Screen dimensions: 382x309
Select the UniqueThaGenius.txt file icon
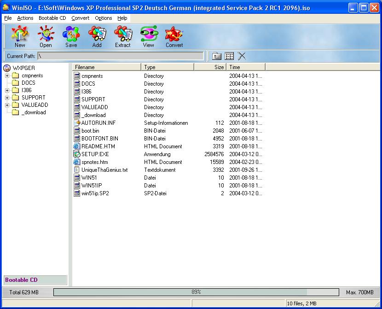[x=77, y=169]
